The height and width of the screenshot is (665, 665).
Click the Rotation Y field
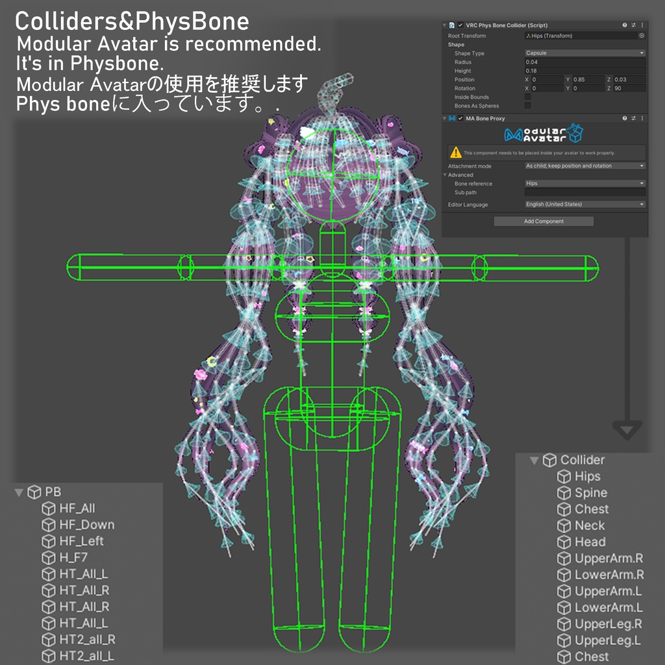click(x=588, y=88)
